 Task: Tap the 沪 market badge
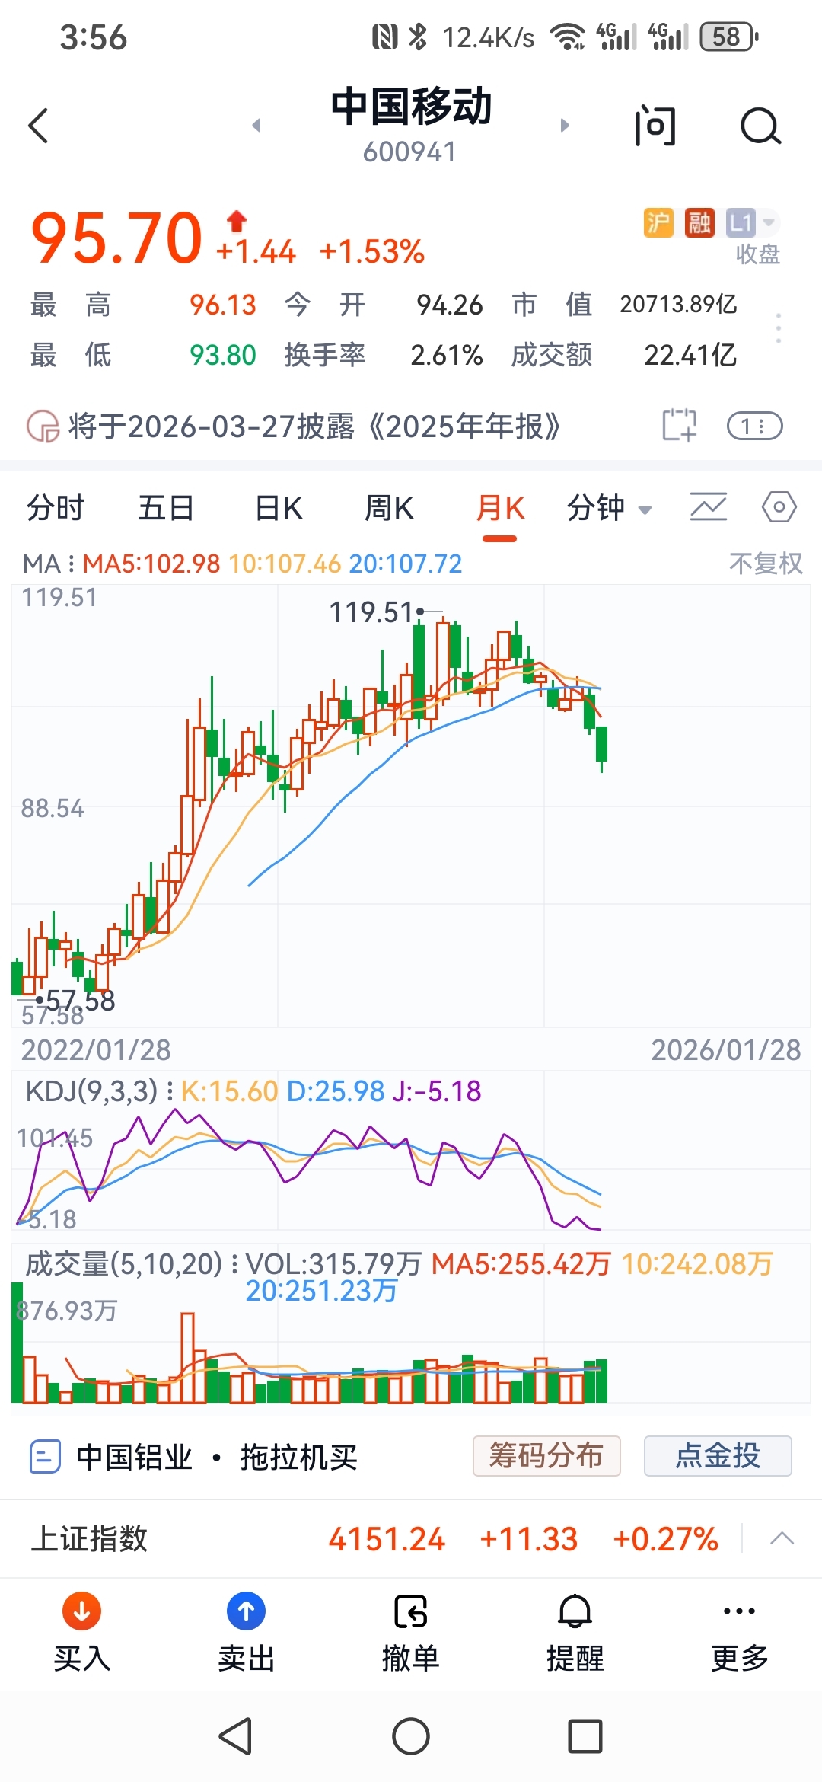coord(658,222)
